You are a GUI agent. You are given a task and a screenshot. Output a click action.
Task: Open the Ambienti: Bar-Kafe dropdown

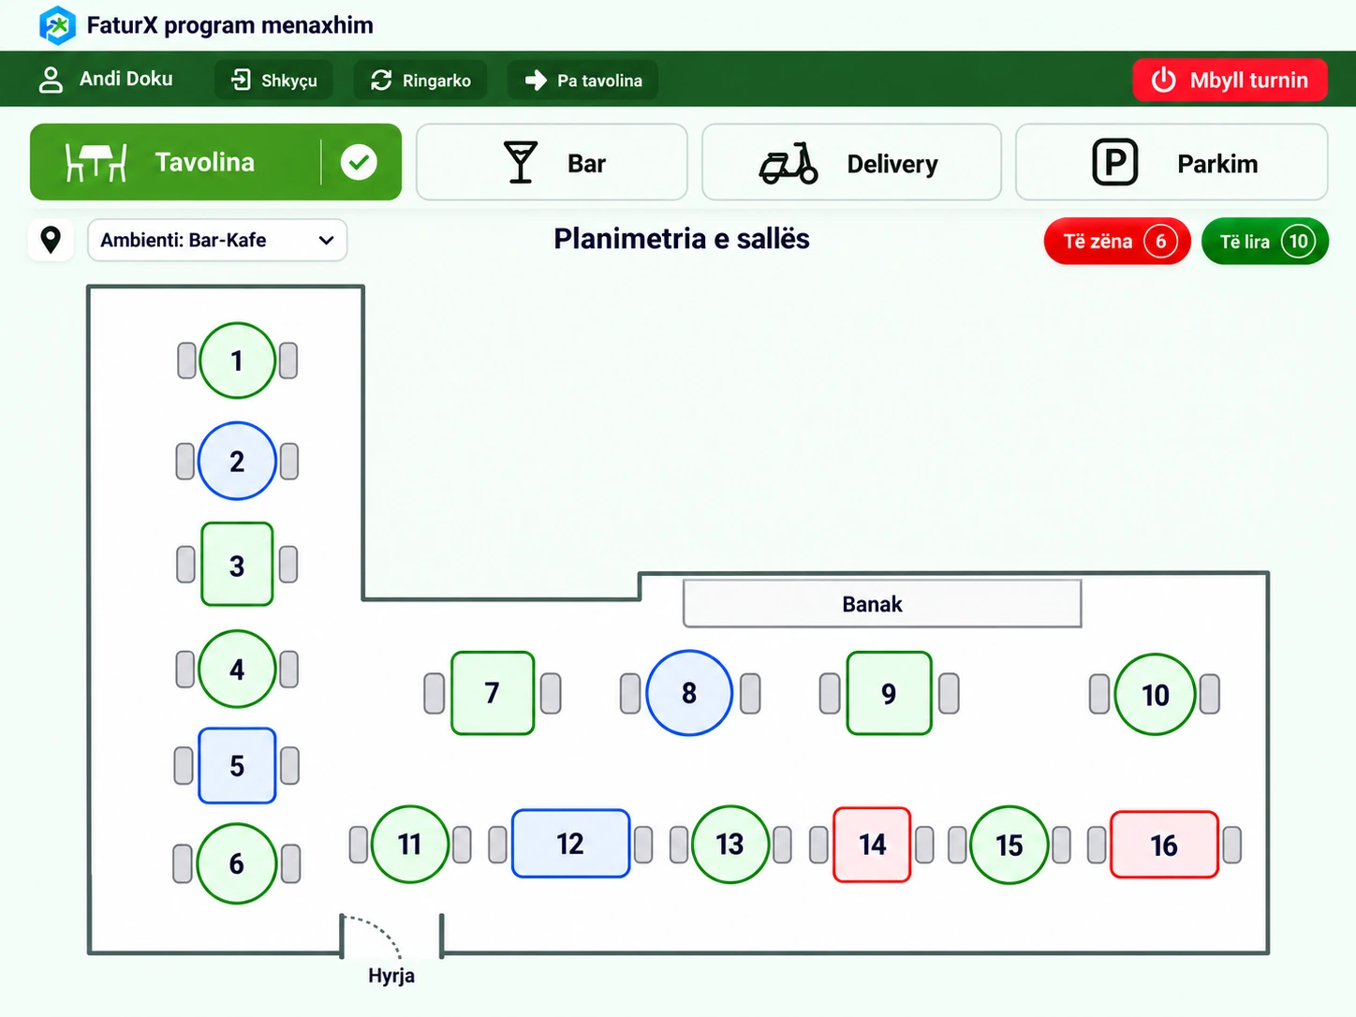click(217, 241)
